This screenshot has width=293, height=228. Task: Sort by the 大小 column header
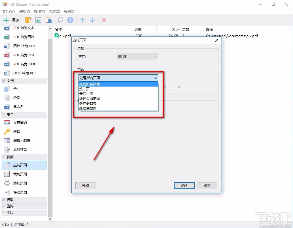169,29
